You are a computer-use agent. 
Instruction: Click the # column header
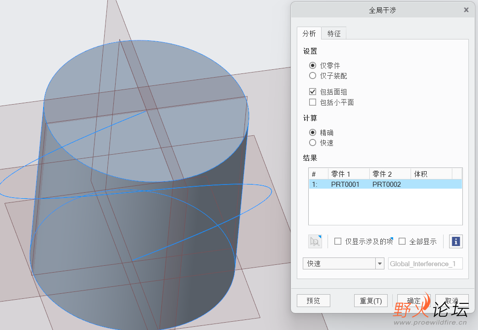(x=318, y=174)
